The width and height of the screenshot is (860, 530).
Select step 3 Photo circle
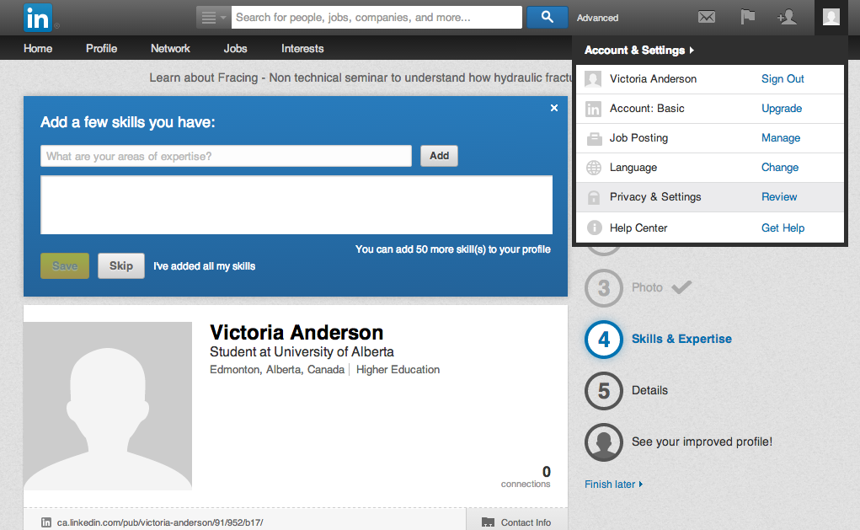tap(603, 288)
